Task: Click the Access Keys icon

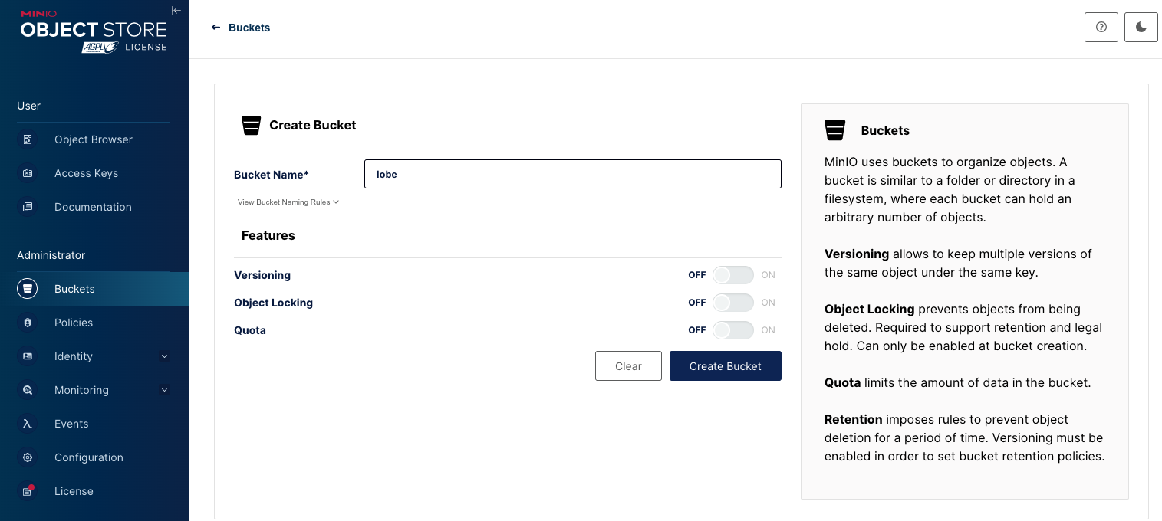Action: 28,173
